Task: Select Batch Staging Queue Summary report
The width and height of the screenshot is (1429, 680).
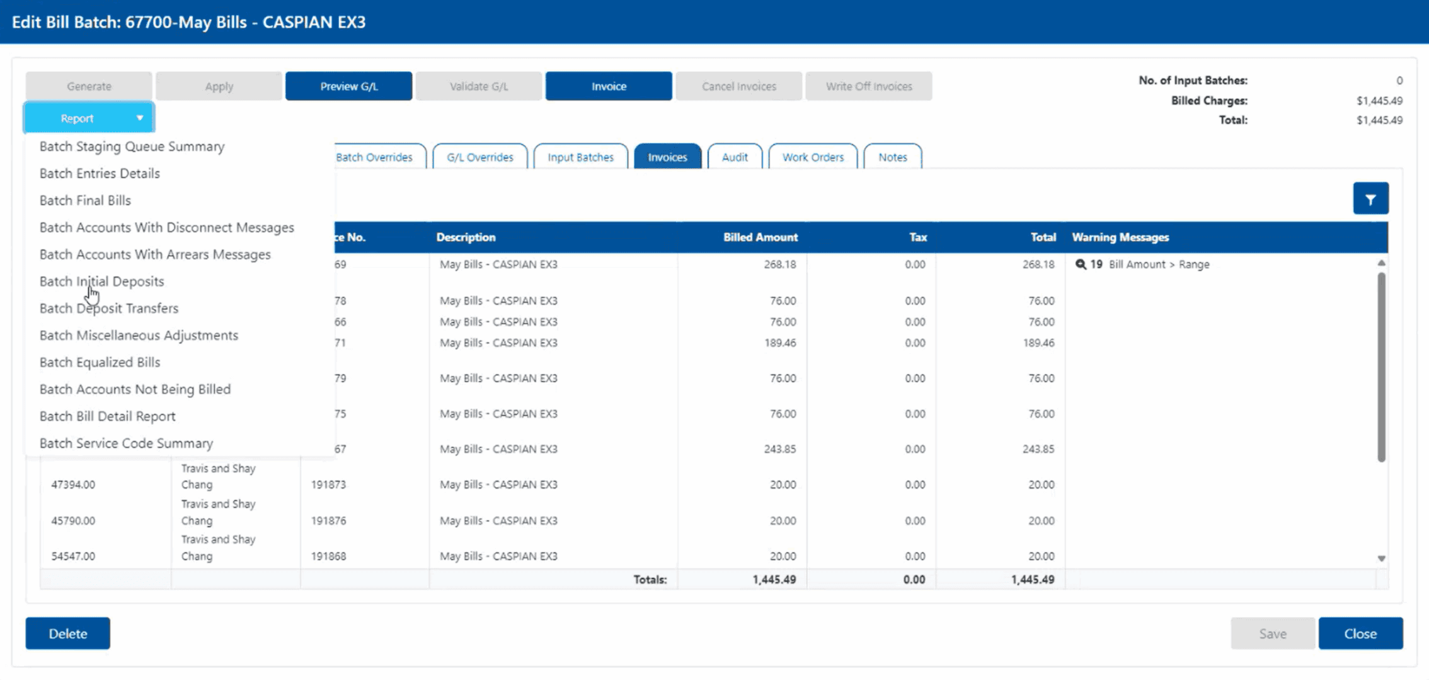Action: [132, 146]
